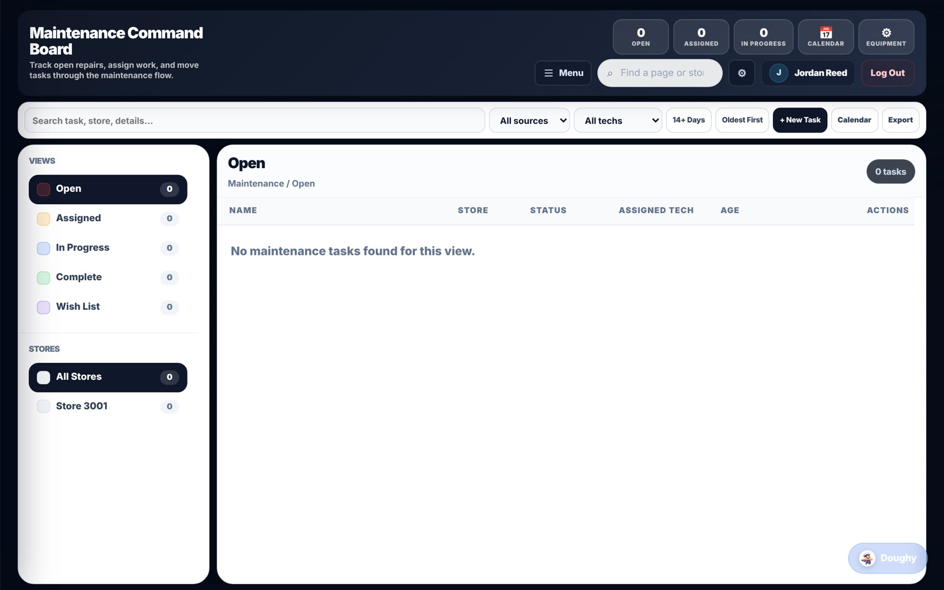This screenshot has width=944, height=590.
Task: Click the NAME column header
Action: 243,210
